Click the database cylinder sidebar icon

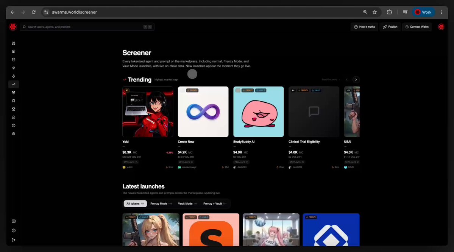tap(14, 59)
